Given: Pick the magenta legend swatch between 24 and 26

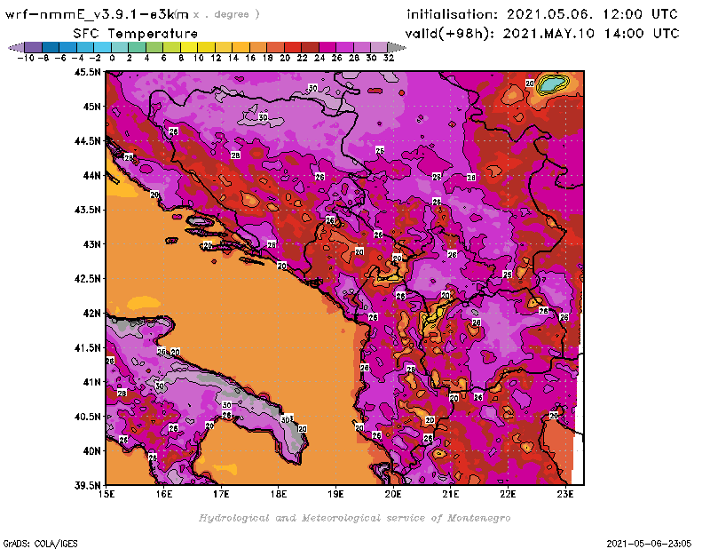Looking at the screenshot, I should [x=327, y=47].
